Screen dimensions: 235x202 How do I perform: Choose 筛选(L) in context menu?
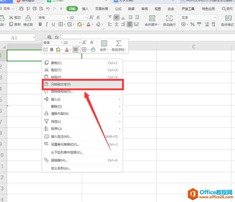82,122
